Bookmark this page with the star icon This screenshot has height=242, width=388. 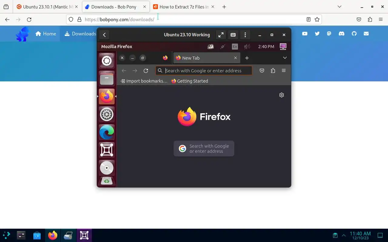coord(317,19)
